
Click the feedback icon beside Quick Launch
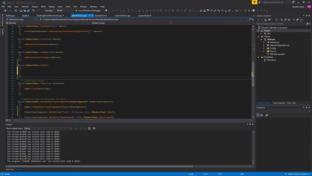(x=260, y=2)
